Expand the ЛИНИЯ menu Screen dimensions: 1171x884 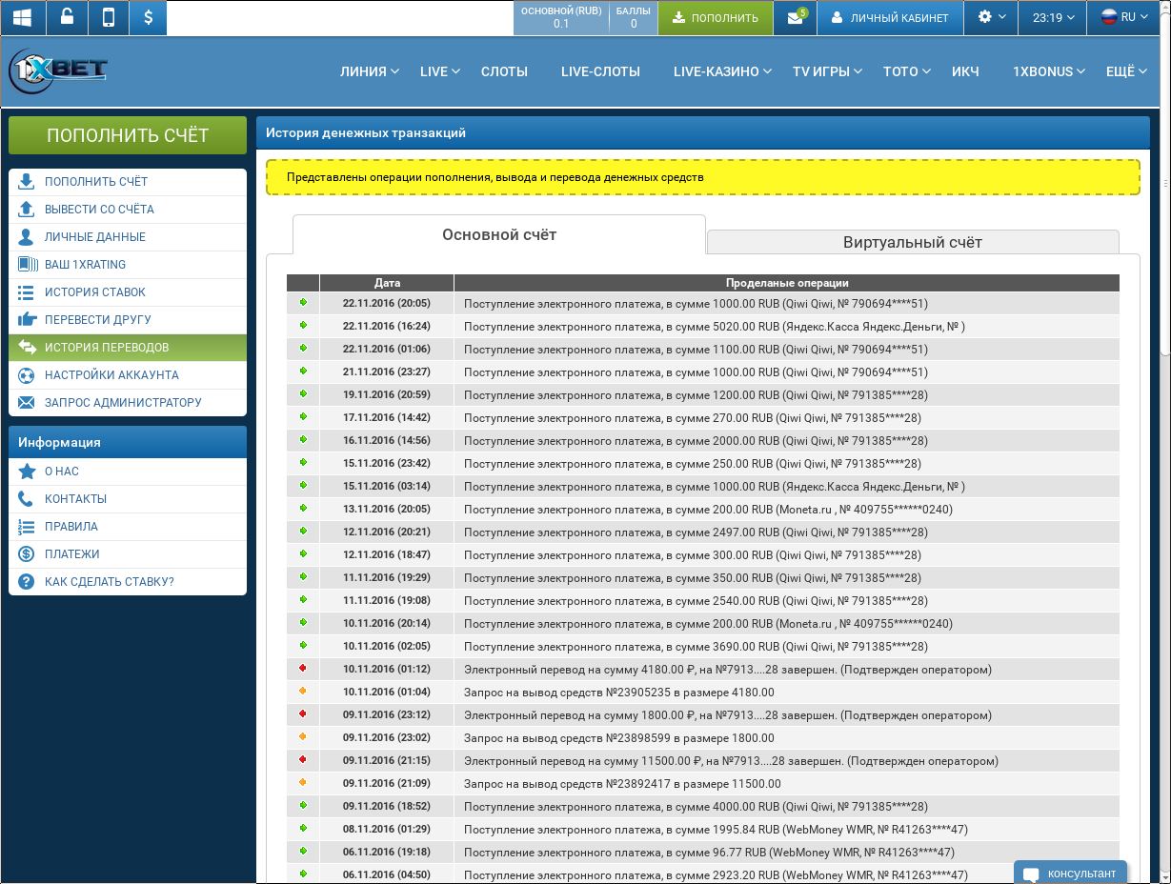tap(370, 71)
